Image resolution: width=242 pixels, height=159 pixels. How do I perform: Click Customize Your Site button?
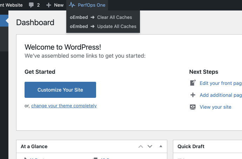[60, 90]
